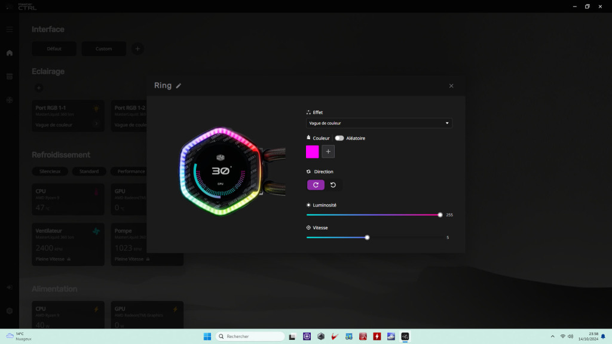Choose the Standard cooling mode

[x=89, y=171]
